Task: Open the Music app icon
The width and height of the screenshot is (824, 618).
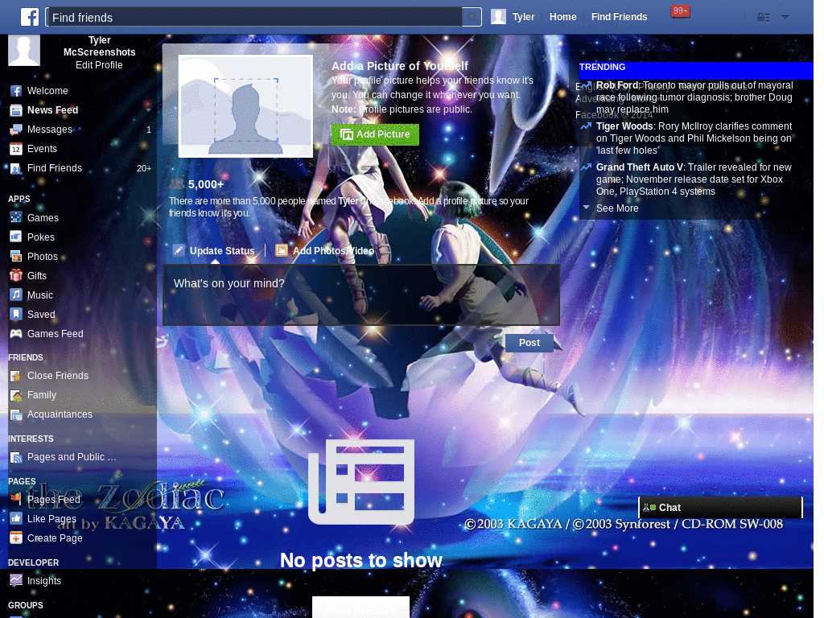Action: pos(16,295)
